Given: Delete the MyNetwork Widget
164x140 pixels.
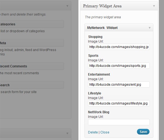Looking at the screenshot, I should click(93, 132).
